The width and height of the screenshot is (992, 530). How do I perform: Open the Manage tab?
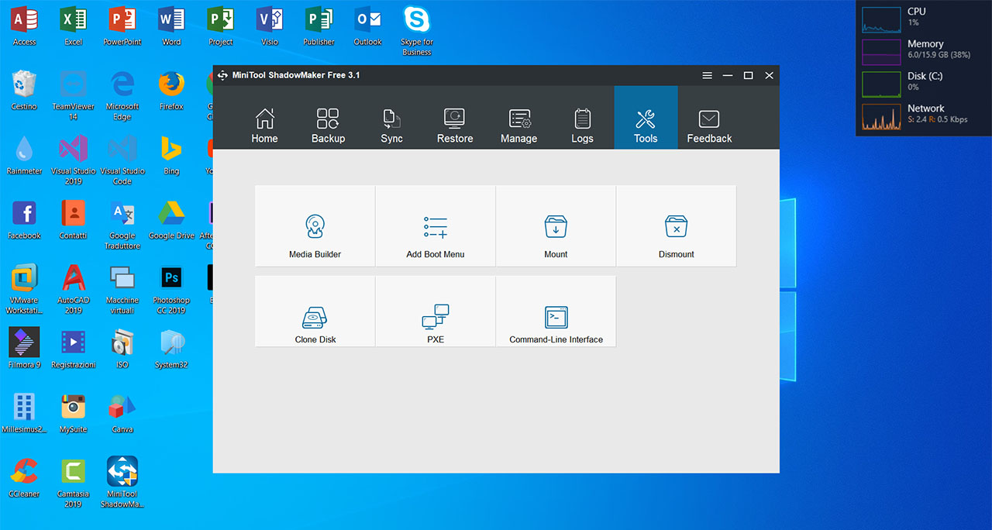[518, 118]
